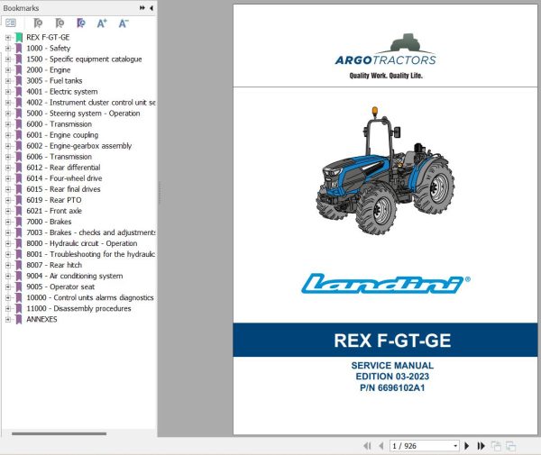The width and height of the screenshot is (541, 455).
Task: Expand the ANNEXES bookmark
Action: [x=7, y=319]
